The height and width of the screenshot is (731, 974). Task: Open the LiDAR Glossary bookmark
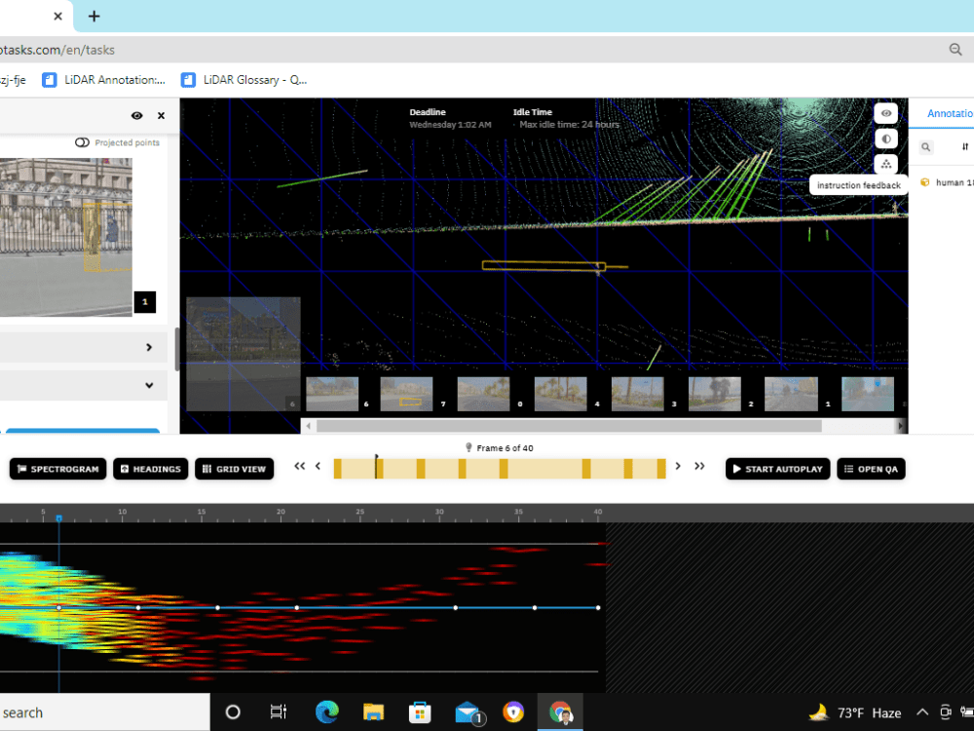(245, 80)
